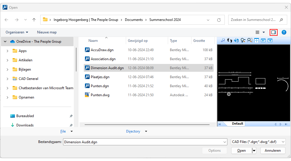Open the File menu link
291x161 pixels.
[63, 131]
